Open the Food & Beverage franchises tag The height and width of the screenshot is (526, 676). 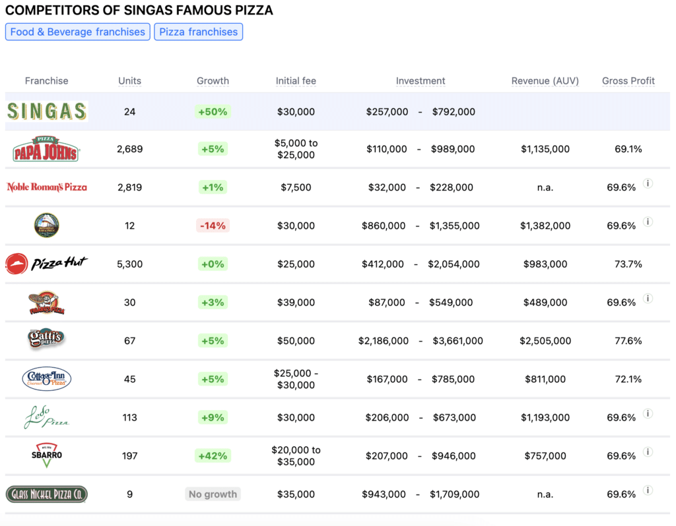click(78, 32)
